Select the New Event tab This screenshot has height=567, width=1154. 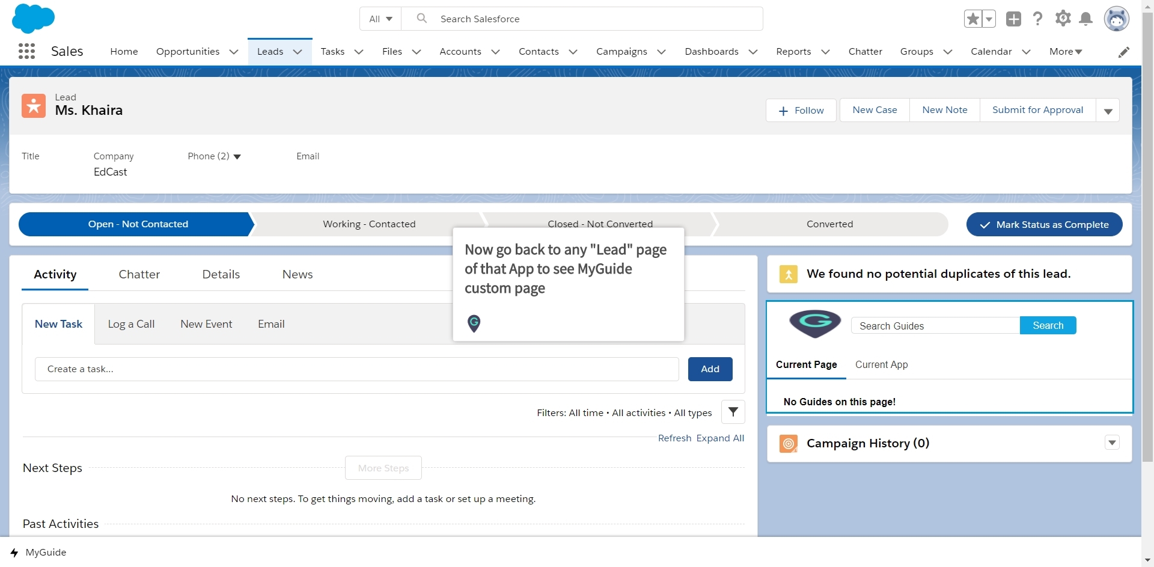coord(206,324)
